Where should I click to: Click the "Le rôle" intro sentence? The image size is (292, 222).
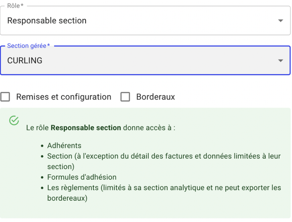pyautogui.click(x=101, y=128)
